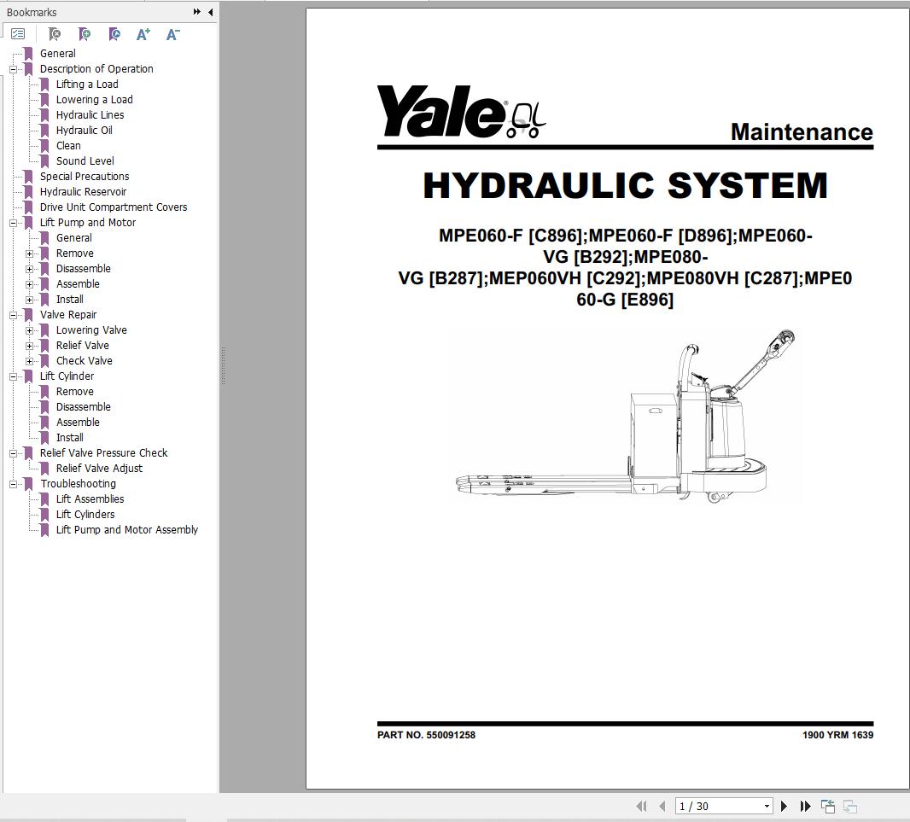Open the Lift Pump and Motor Assembly bookmark
910x822 pixels.
tap(127, 530)
